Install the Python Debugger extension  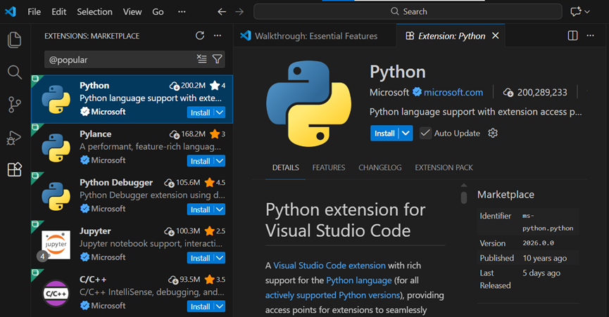click(x=200, y=209)
